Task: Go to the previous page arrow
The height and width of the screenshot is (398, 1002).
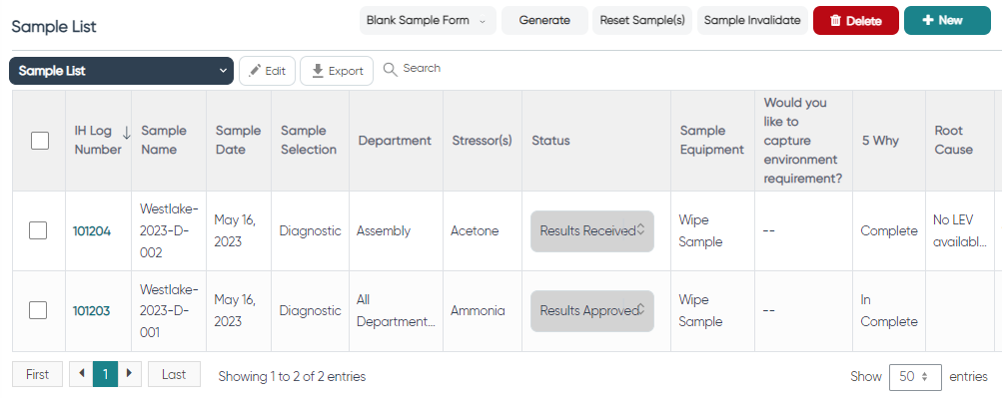Action: click(x=81, y=374)
